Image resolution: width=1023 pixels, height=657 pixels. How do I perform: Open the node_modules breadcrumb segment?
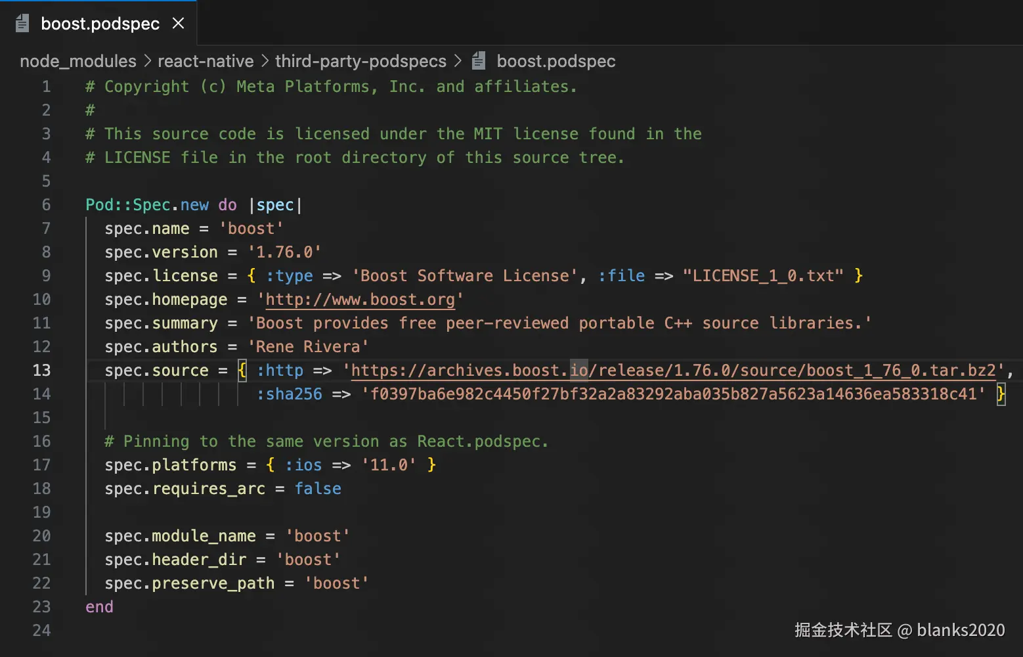click(x=78, y=61)
